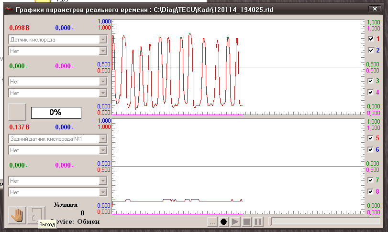
Task: Open file browse button with three dots
Action: 212,221
